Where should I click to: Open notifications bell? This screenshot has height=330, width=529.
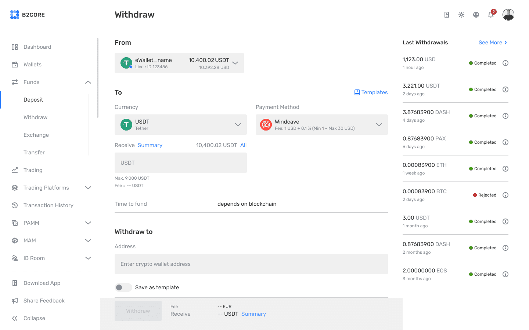click(491, 15)
